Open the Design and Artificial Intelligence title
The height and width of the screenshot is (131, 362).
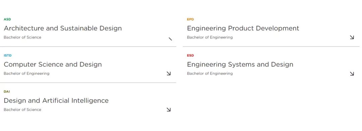tap(56, 101)
